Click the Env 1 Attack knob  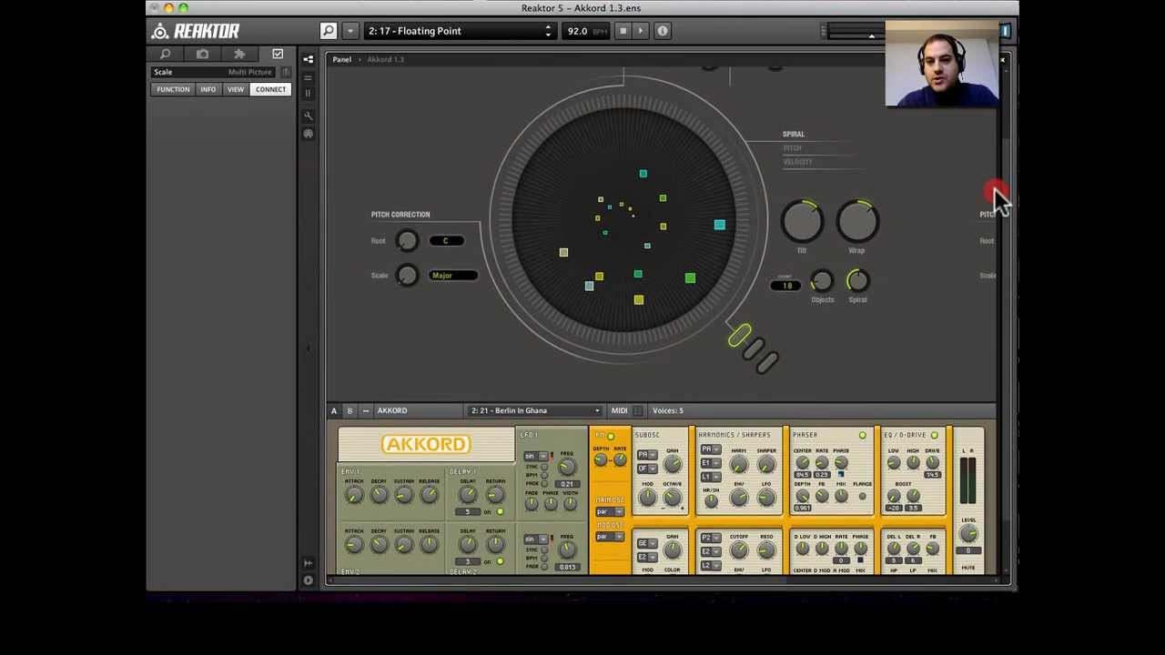coord(354,496)
